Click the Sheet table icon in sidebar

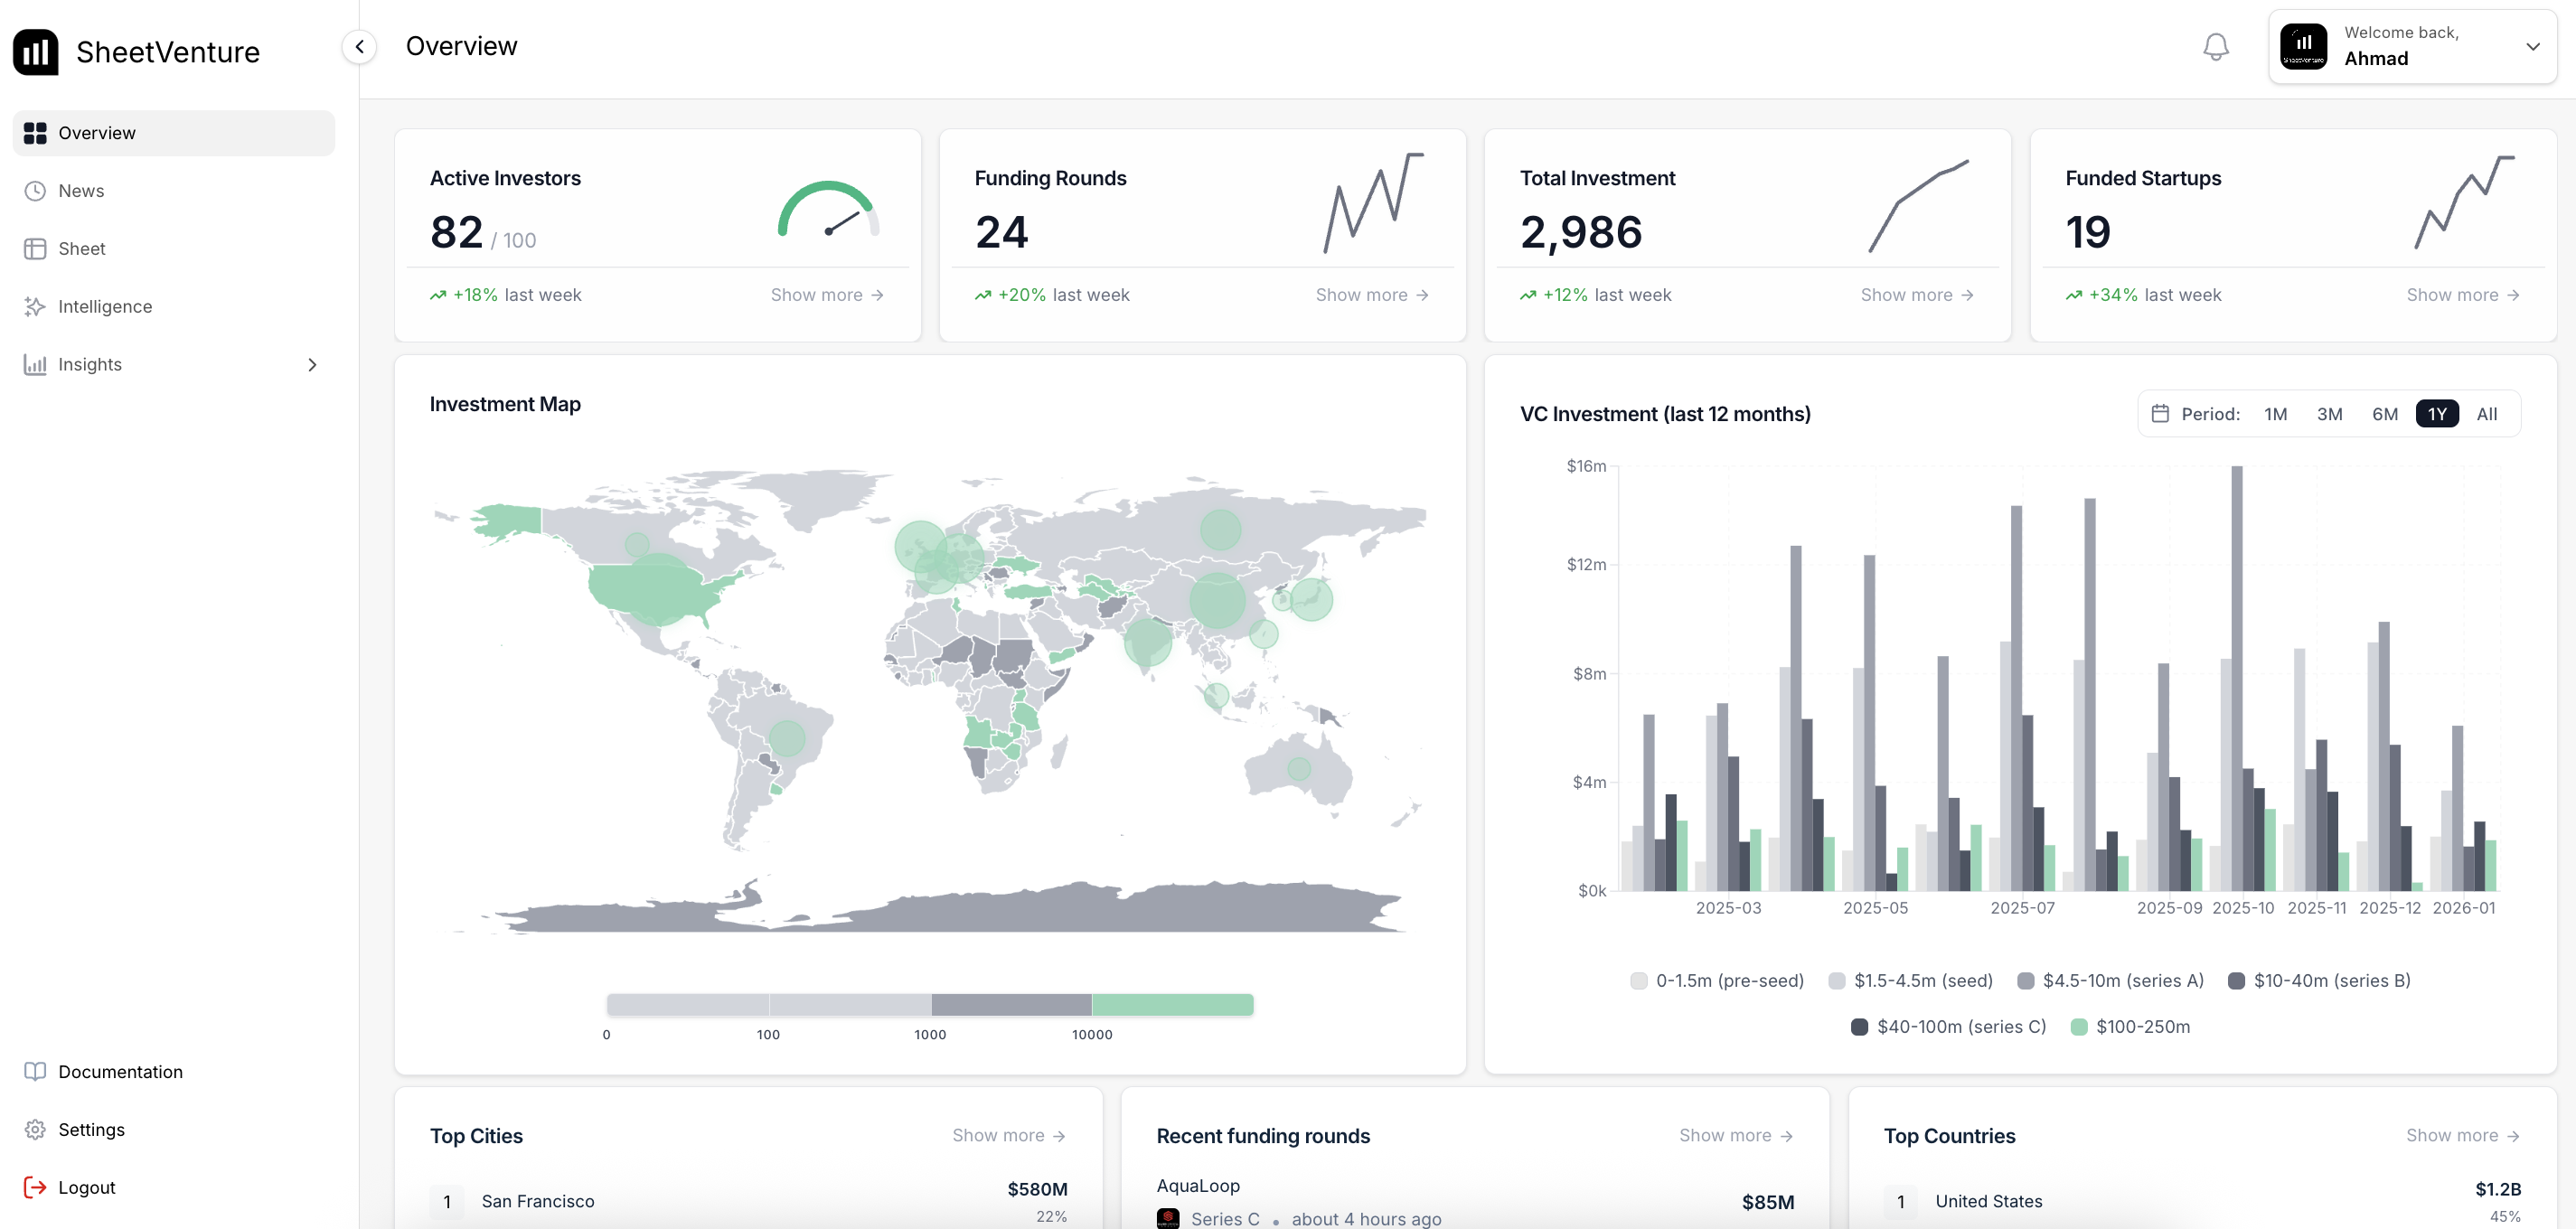tap(35, 249)
